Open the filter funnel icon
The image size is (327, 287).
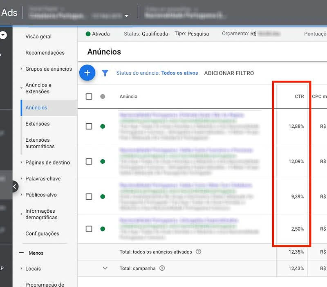pyautogui.click(x=105, y=73)
